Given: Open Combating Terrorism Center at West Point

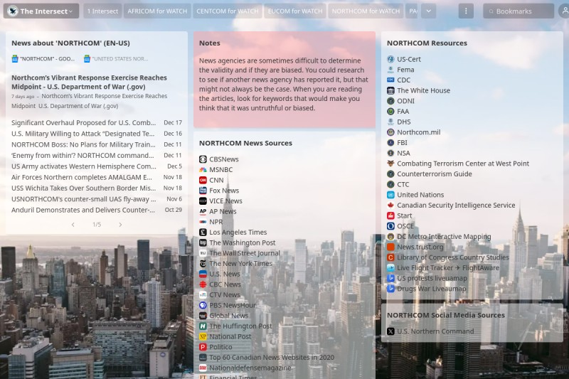Looking at the screenshot, I should click(x=463, y=164).
